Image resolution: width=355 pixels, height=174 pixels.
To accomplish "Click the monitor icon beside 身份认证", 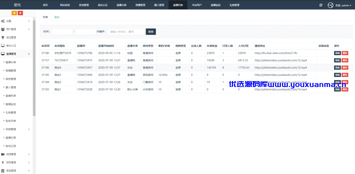I will (x=3, y=45).
